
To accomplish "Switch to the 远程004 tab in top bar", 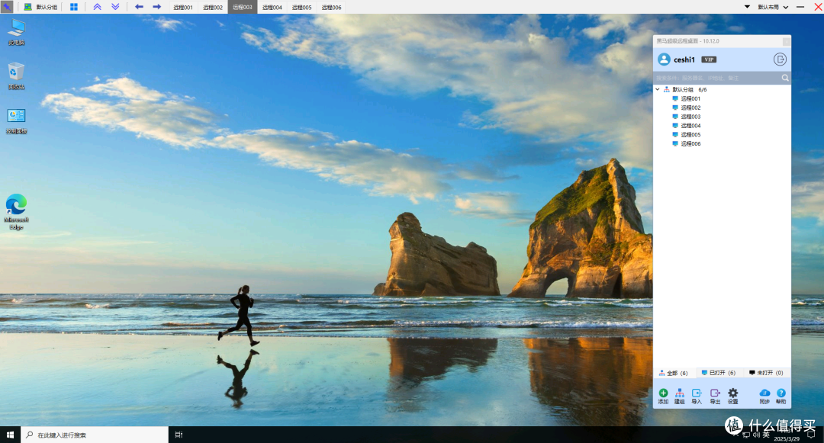I will [x=272, y=8].
